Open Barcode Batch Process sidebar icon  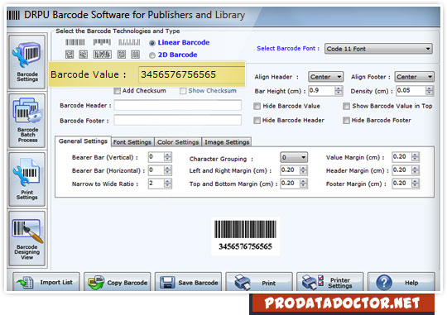(x=26, y=121)
